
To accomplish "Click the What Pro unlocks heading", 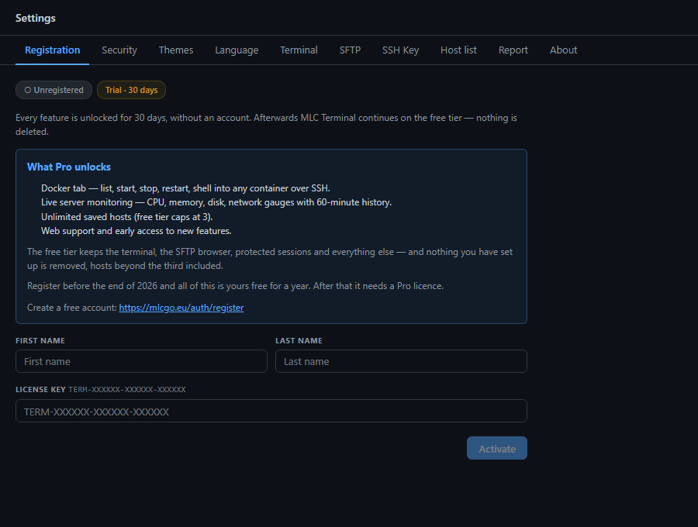I will click(69, 167).
